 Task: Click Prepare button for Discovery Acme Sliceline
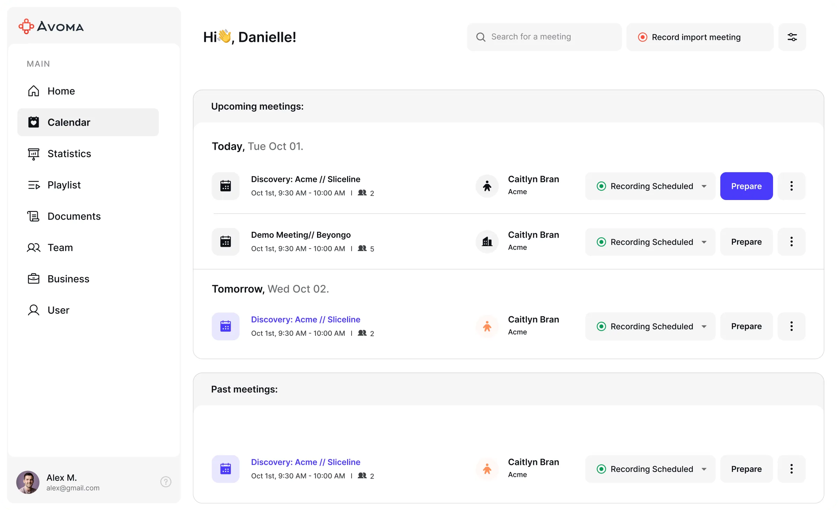(746, 186)
